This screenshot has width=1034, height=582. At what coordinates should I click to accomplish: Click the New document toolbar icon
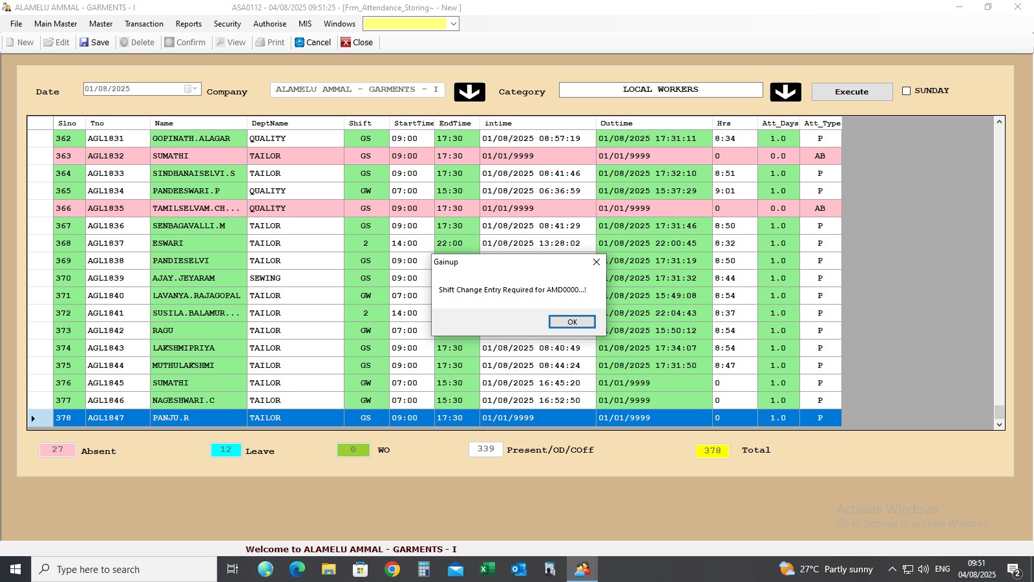click(x=10, y=43)
